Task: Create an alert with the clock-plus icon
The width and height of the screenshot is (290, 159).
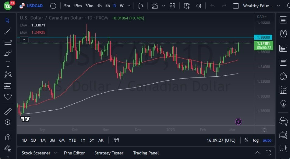Action: click(x=187, y=6)
